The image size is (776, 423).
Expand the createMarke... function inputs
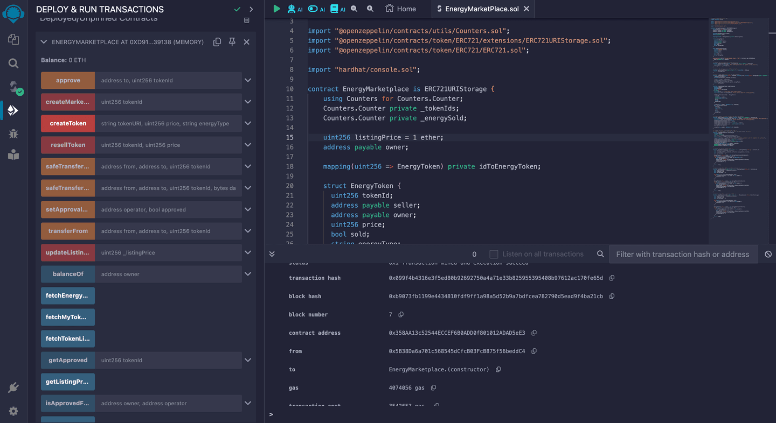tap(248, 102)
